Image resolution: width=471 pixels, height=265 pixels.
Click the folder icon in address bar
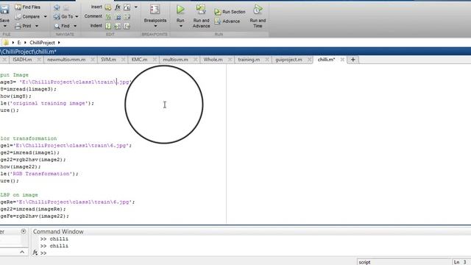point(6,43)
